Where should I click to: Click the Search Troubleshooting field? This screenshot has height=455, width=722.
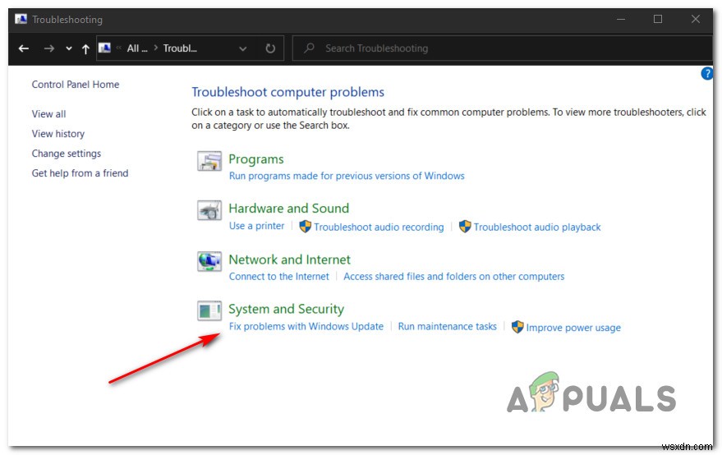[x=502, y=48]
